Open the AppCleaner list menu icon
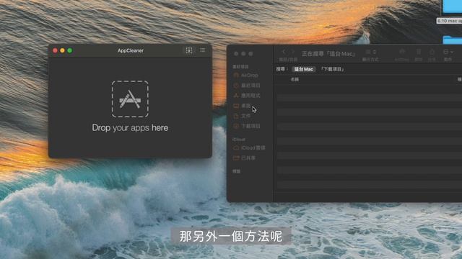Viewport: 462px width, 259px height. point(202,50)
